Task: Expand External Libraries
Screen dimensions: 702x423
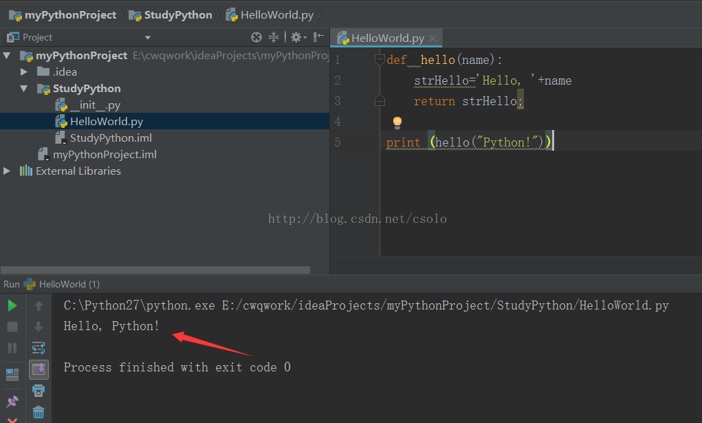Action: pyautogui.click(x=6, y=171)
